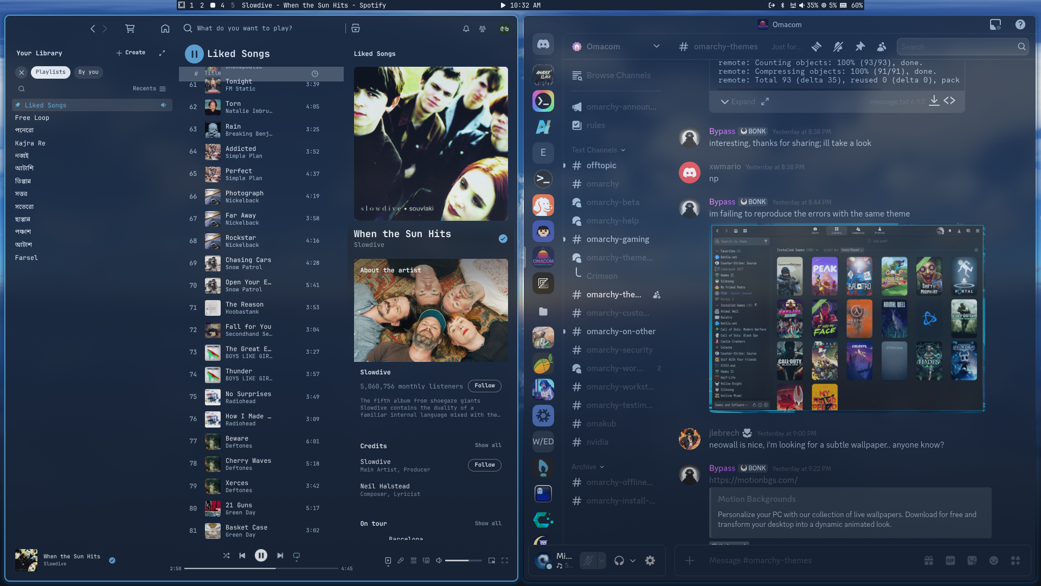Follow Slowdive in Credits section
1041x586 pixels.
pyautogui.click(x=485, y=465)
